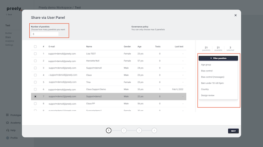Go to step 3 in the wizard
Viewport: 263px width, 147px height.
tap(139, 131)
